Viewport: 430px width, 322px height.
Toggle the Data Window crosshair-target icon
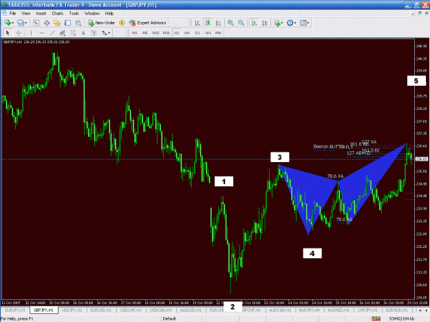(x=47, y=23)
